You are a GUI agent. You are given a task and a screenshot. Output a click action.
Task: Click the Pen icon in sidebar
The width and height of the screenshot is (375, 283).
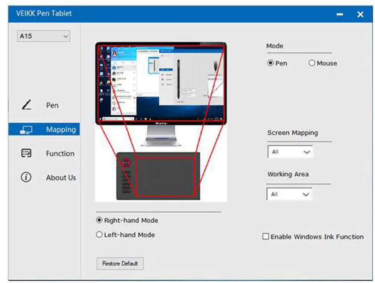coord(27,105)
